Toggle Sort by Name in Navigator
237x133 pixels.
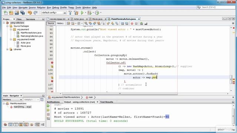(x=37, y=125)
